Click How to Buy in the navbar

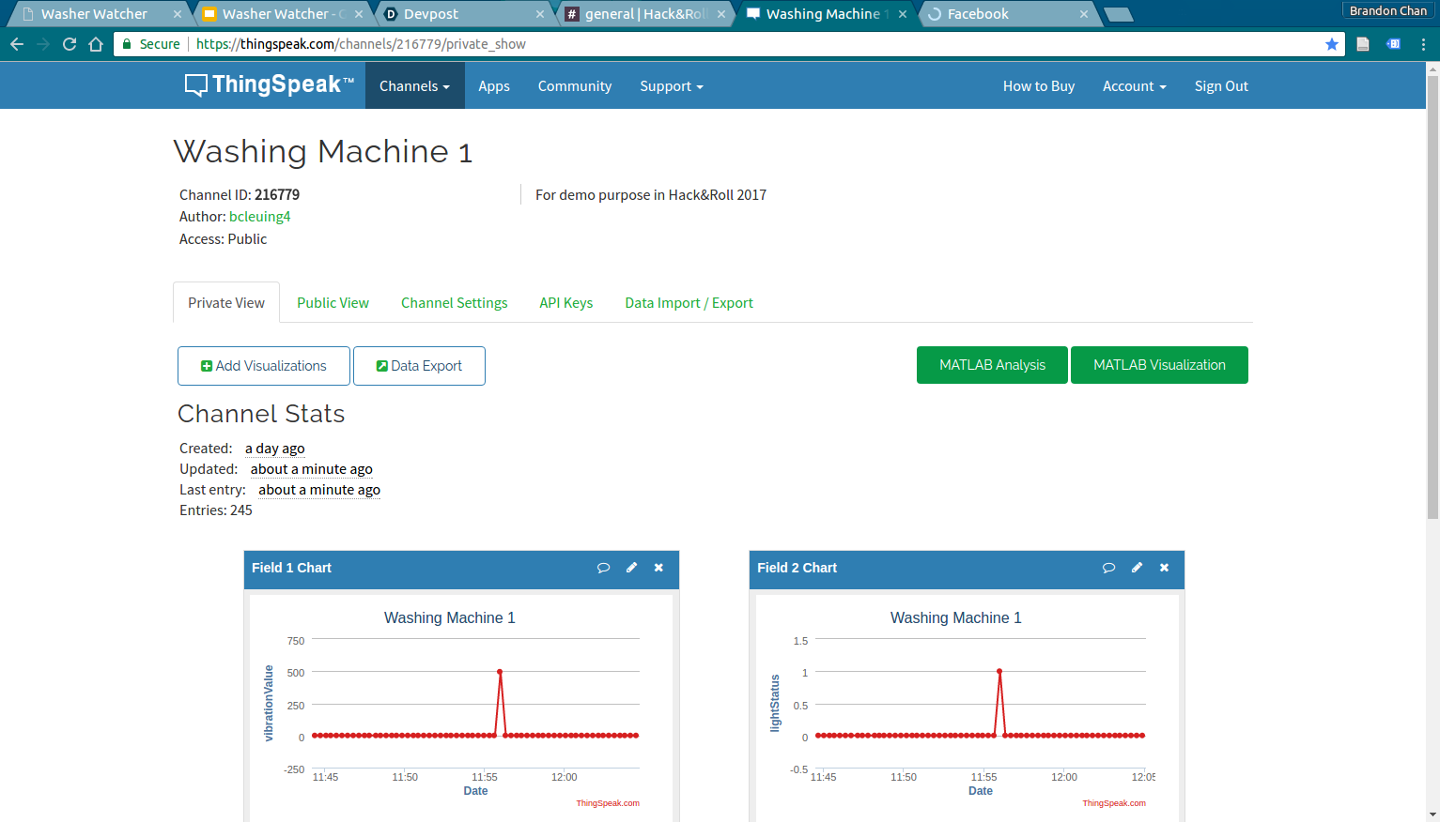click(1039, 85)
